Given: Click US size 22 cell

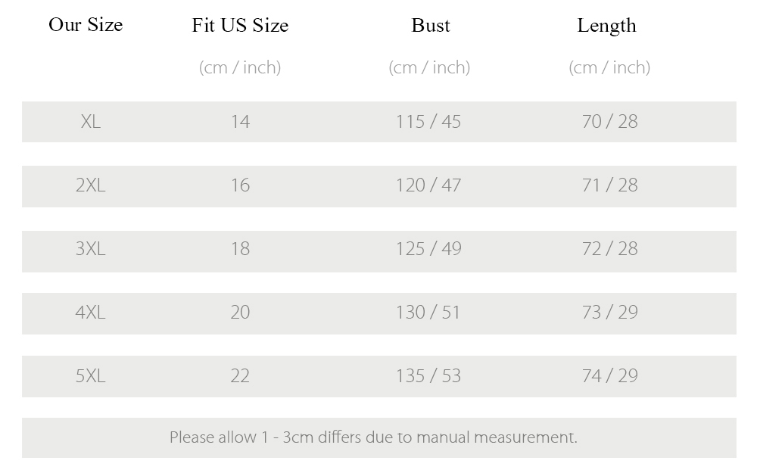Looking at the screenshot, I should (x=240, y=376).
